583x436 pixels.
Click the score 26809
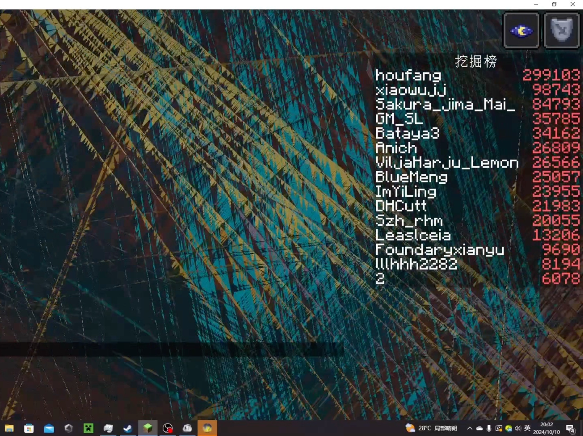556,148
